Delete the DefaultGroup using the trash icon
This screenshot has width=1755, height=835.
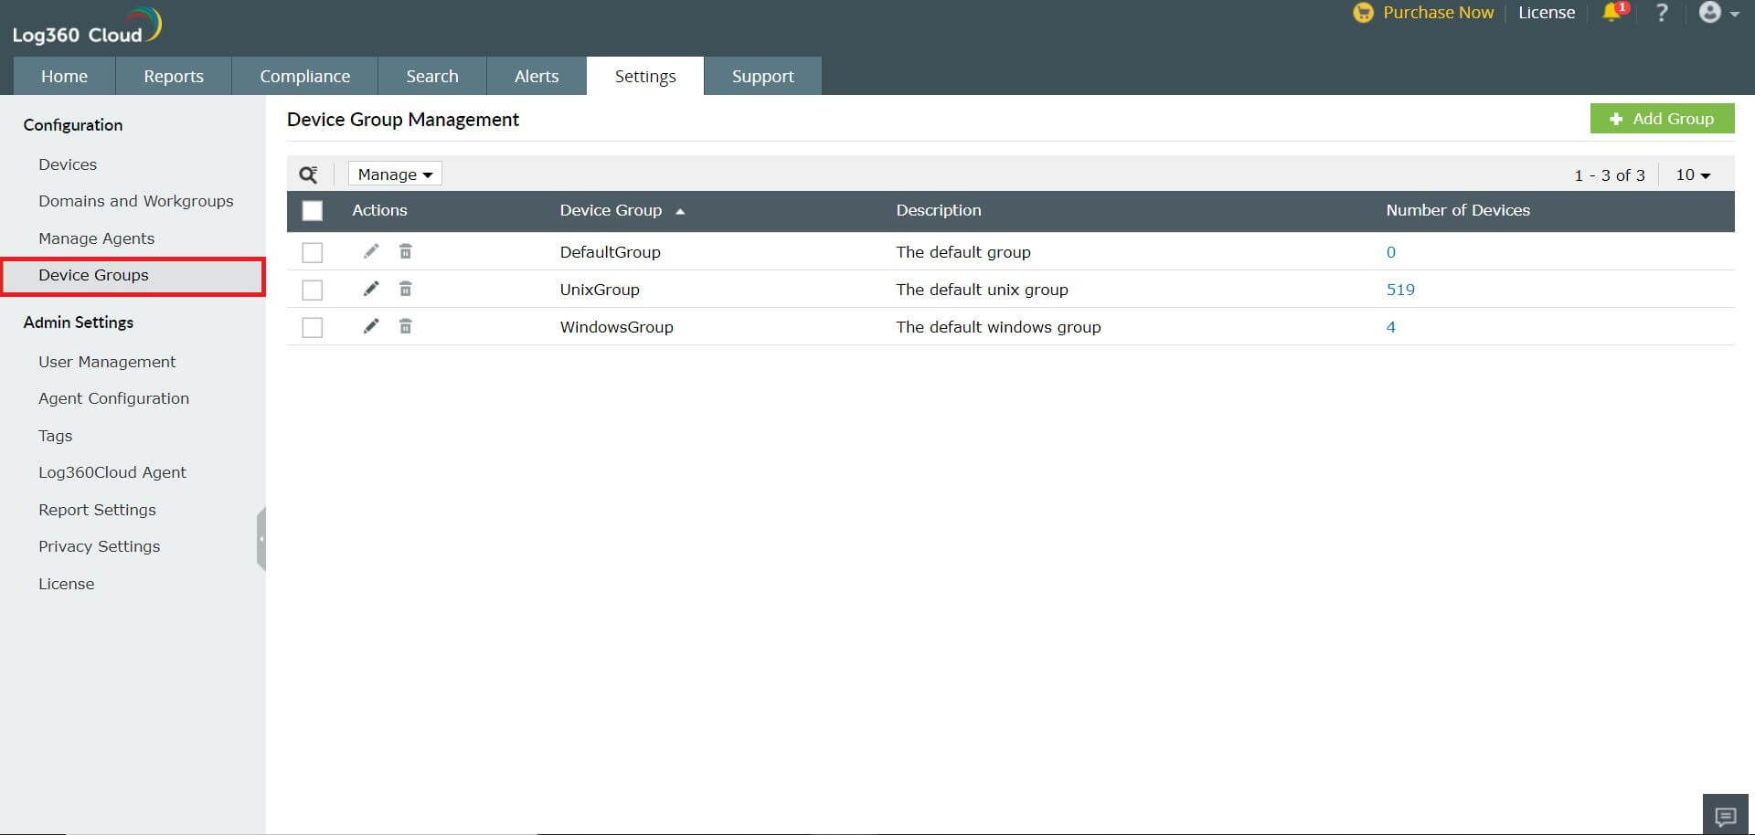click(406, 251)
